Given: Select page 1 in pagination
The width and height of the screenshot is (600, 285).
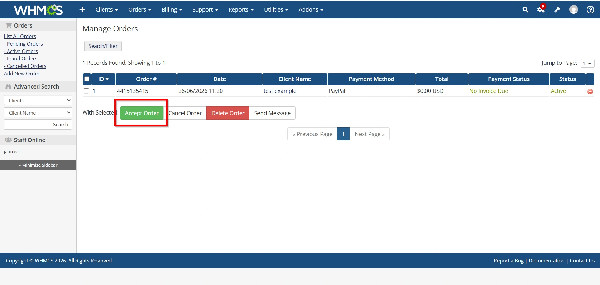Looking at the screenshot, I should pos(343,134).
